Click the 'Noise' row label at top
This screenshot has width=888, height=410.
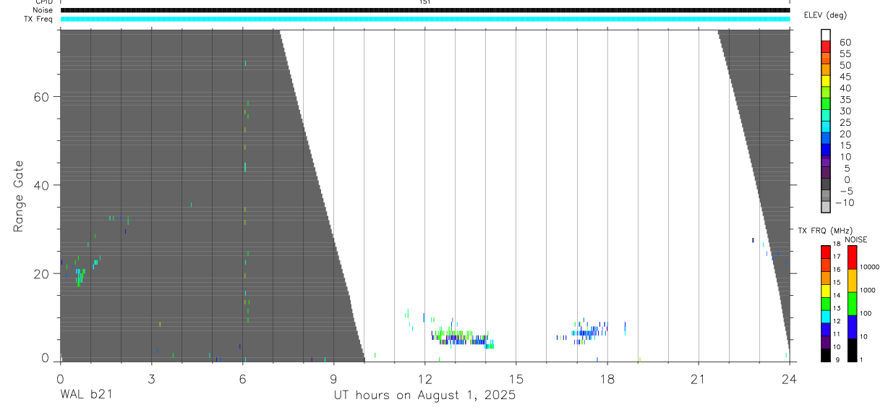point(44,10)
